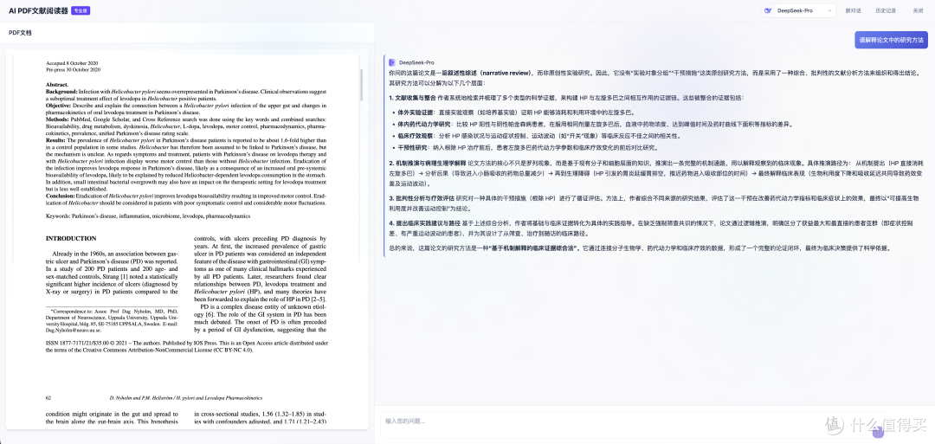Click the user message 请解释论文中的研究方法

pos(891,40)
